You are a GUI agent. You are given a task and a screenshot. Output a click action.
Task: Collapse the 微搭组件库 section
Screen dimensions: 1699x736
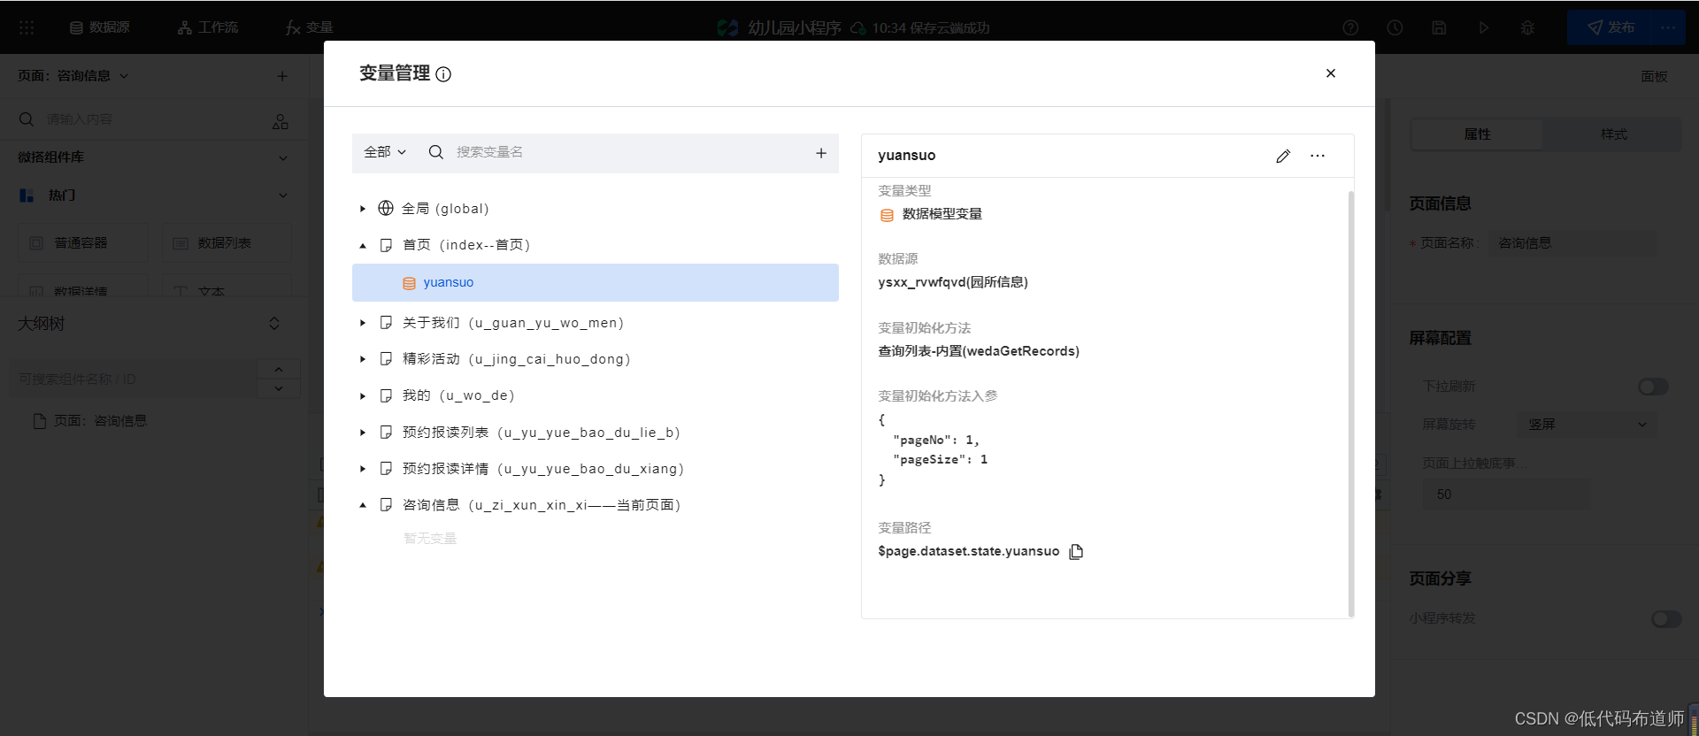[x=283, y=157]
